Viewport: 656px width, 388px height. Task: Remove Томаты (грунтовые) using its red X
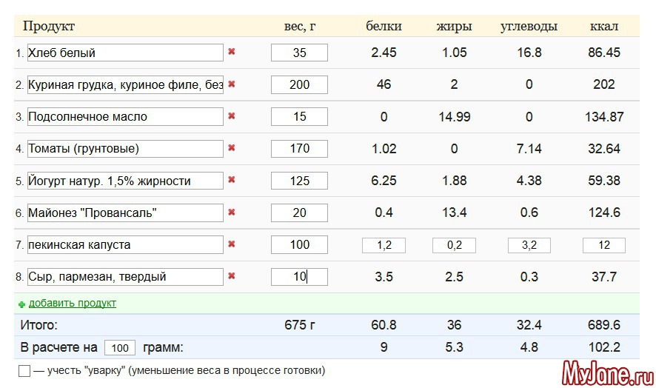tap(232, 148)
